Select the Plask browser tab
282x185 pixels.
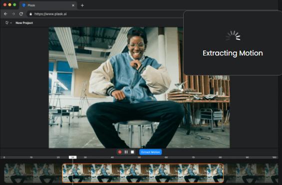click(x=48, y=5)
